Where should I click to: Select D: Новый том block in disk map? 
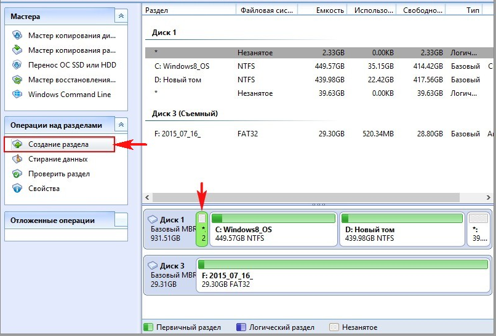[x=400, y=230]
